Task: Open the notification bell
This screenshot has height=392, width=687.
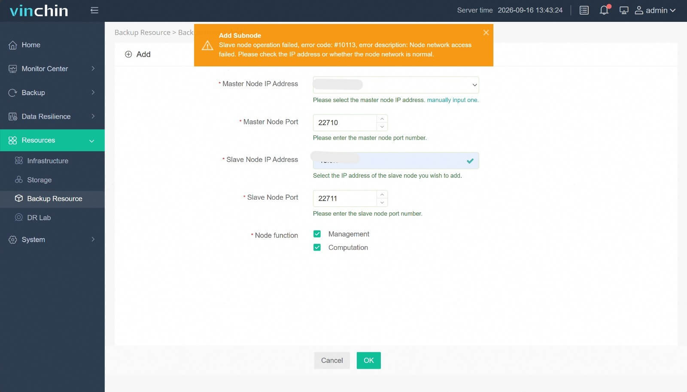Action: [x=604, y=10]
